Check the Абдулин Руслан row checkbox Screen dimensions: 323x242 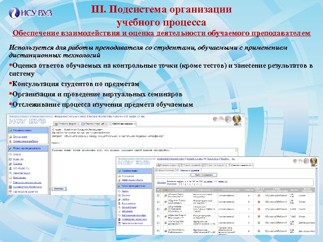coord(158,202)
